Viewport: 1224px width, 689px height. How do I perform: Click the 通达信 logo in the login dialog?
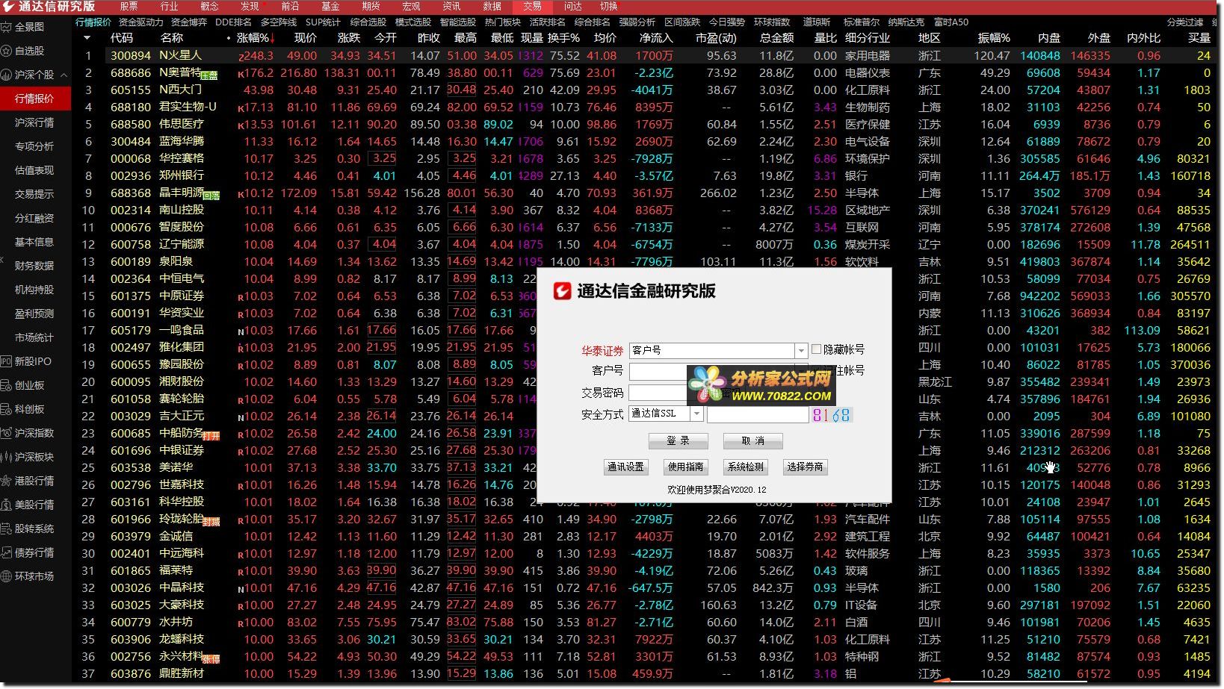click(x=562, y=291)
